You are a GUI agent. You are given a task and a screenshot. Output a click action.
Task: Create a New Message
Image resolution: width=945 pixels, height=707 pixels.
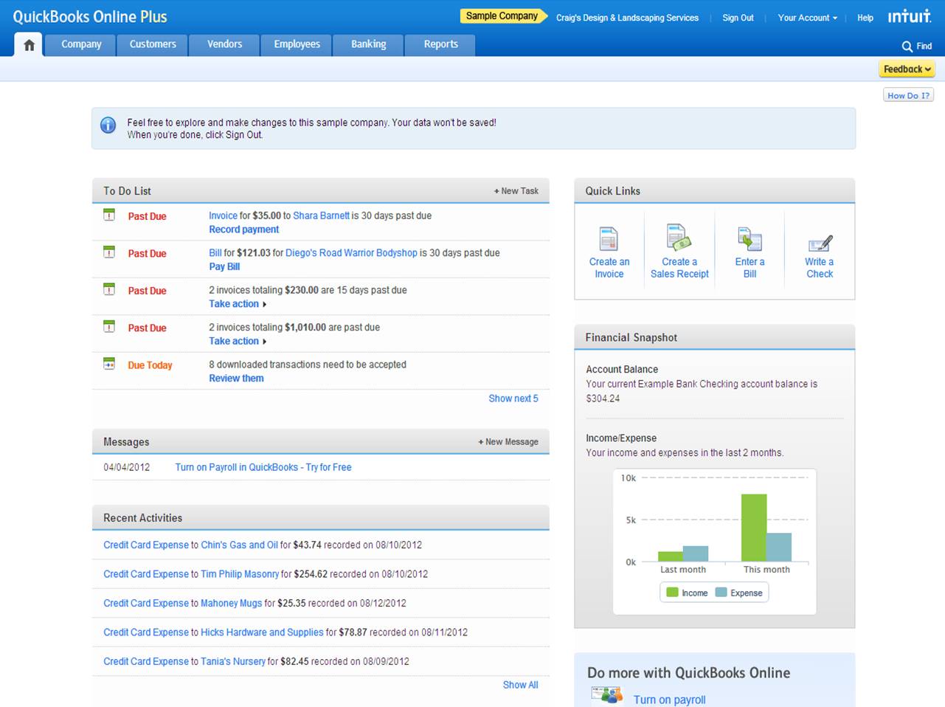coord(508,442)
